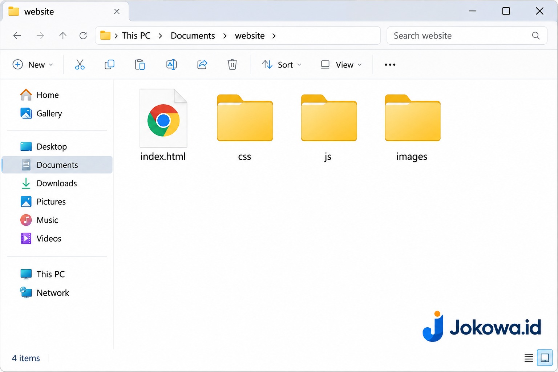This screenshot has width=558, height=372.
Task: Click the Search website input field
Action: coord(467,36)
